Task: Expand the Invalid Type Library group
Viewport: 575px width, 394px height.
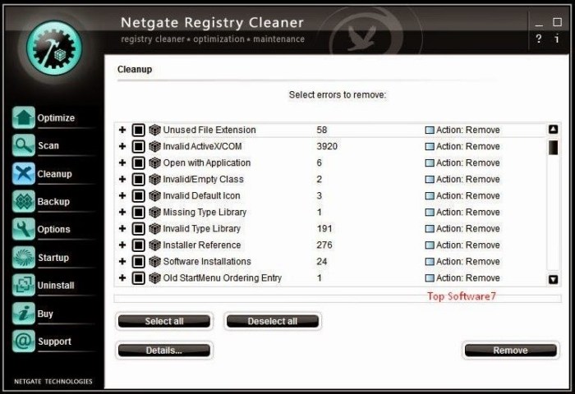Action: click(122, 229)
